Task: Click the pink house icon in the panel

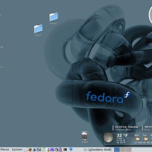Action: tap(60, 150)
